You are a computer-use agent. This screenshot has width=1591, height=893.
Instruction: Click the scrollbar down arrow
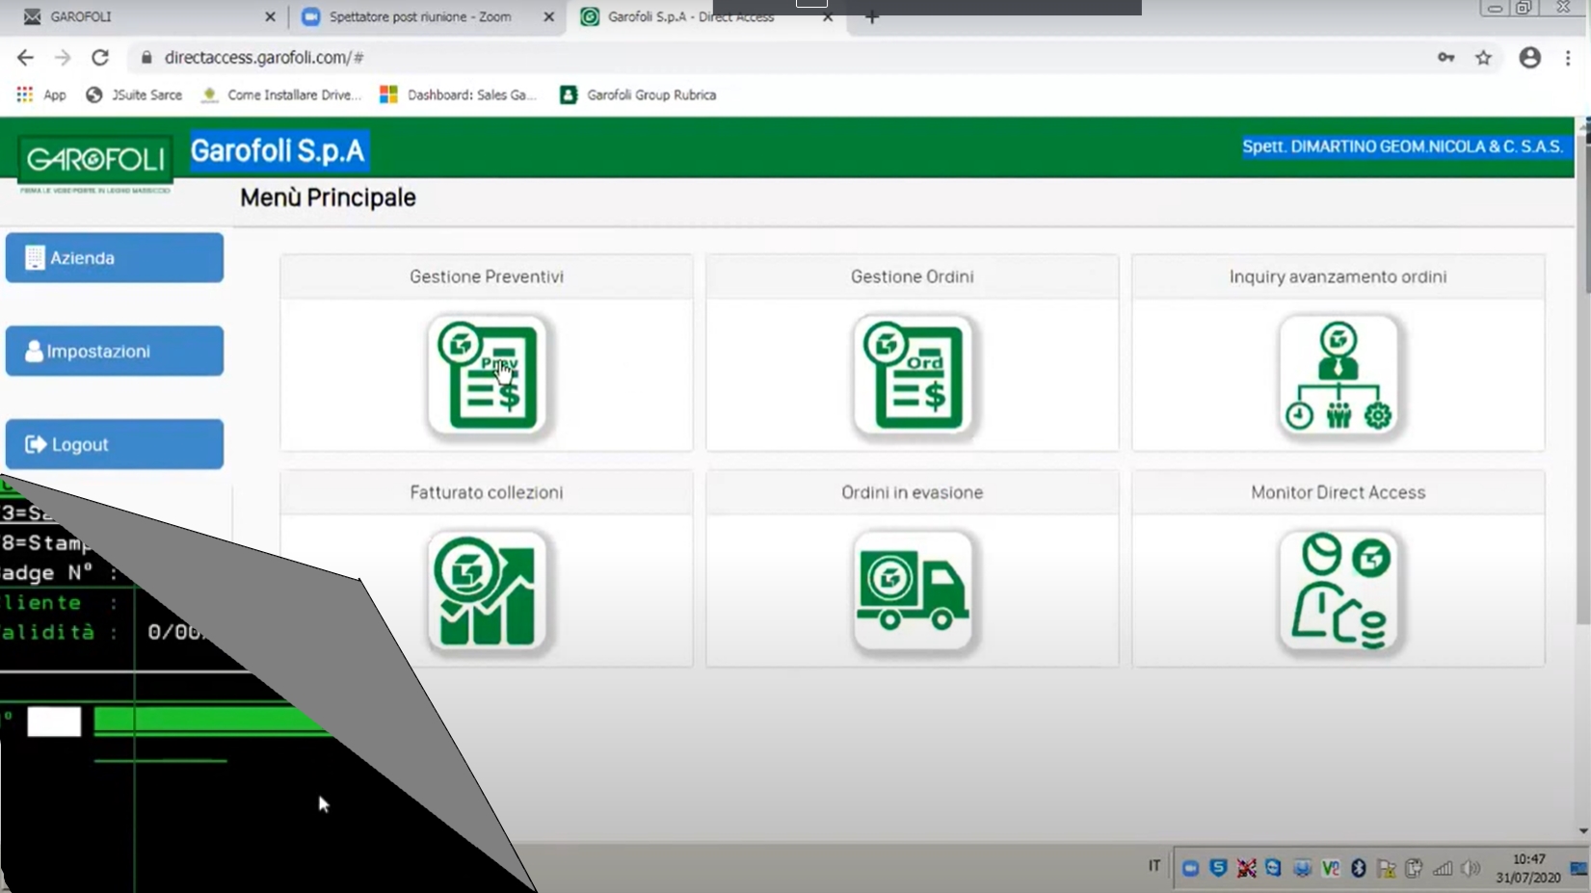1583,830
